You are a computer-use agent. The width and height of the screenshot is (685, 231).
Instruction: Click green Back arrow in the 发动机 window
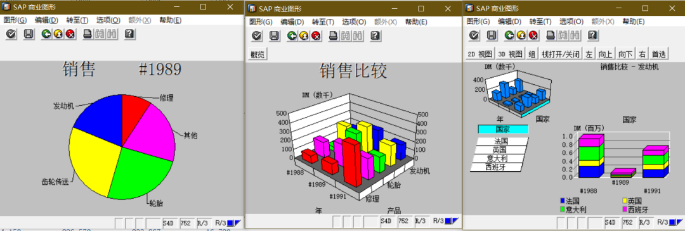[509, 35]
